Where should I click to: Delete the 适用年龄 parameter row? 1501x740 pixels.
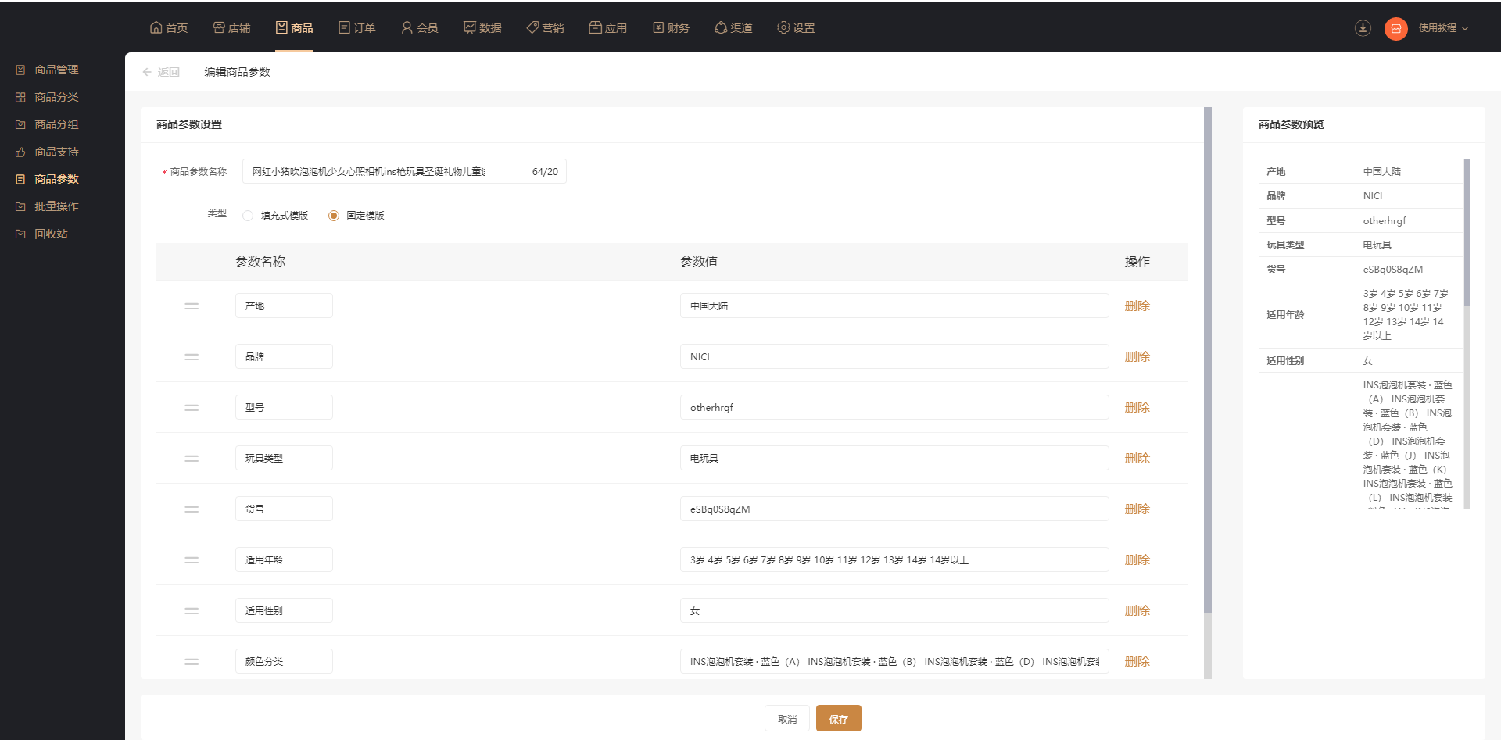(x=1137, y=559)
